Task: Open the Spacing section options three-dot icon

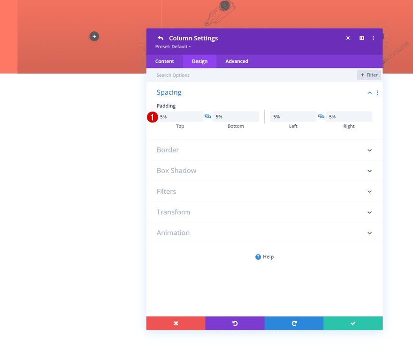Action: 377,92
